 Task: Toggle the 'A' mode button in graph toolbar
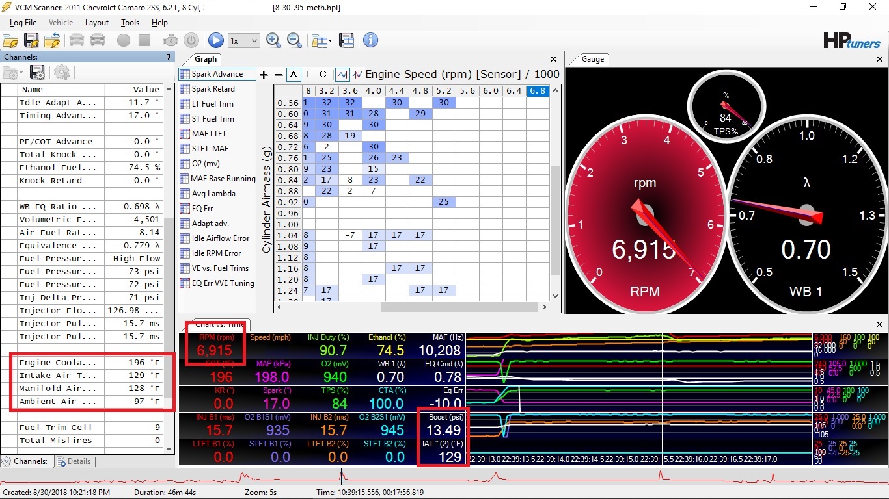(x=294, y=75)
